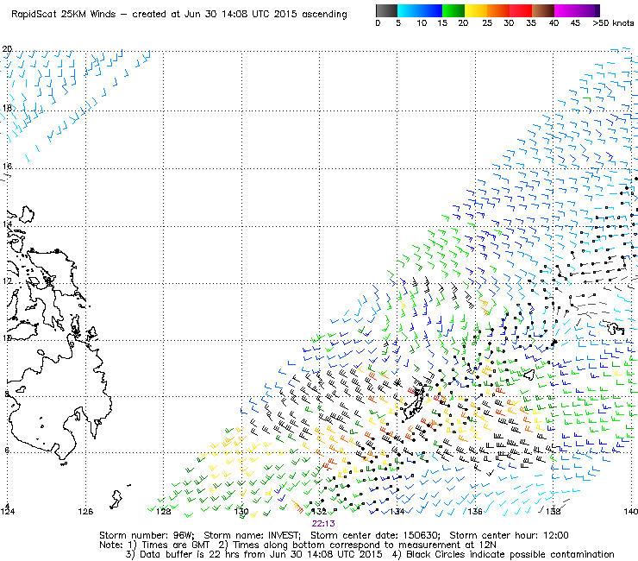
Task: Click the cyan 5-10 knots legend segment
Action: pos(409,10)
